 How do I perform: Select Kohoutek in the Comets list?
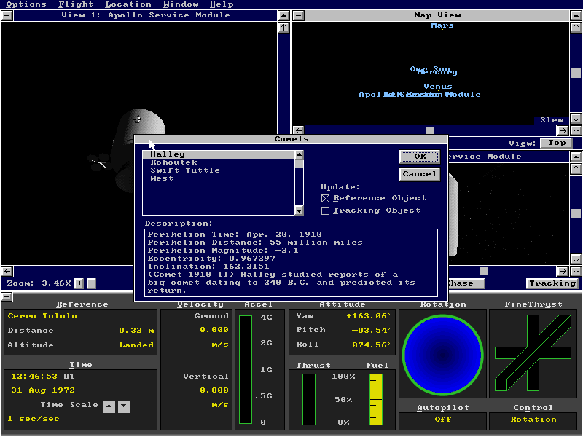(x=219, y=162)
